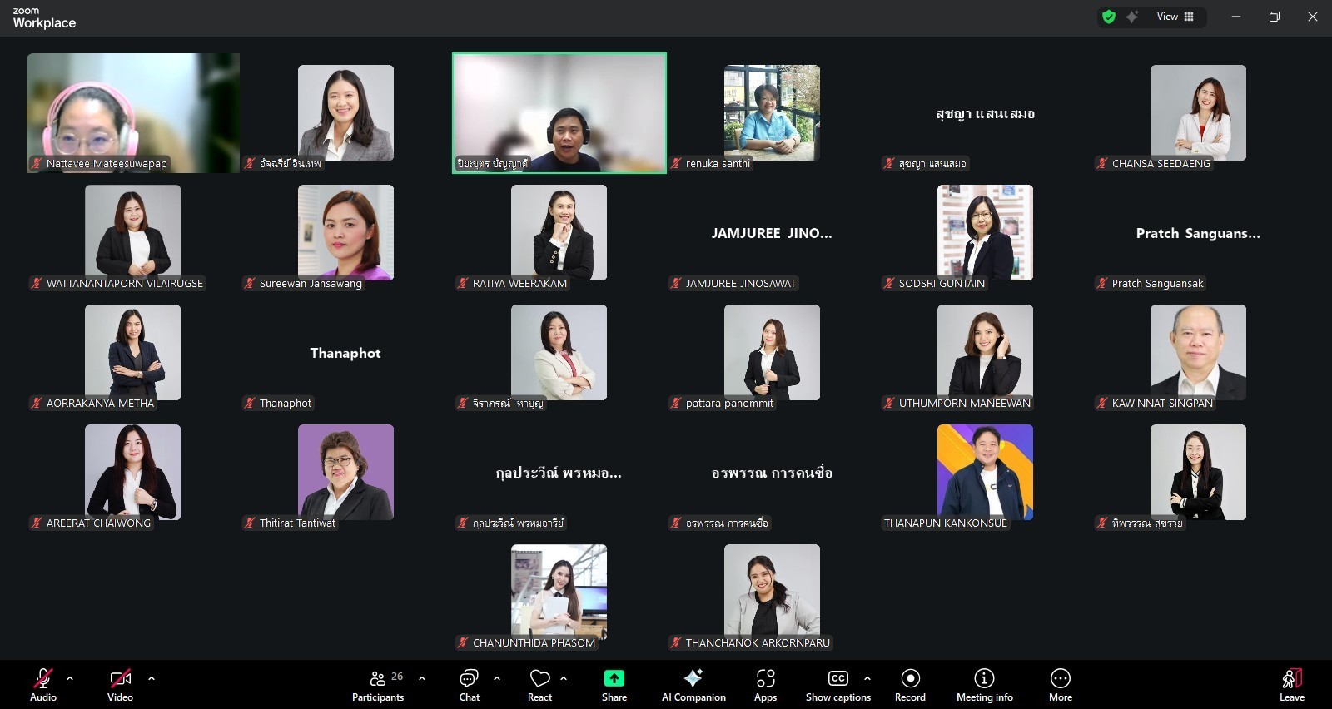Toggle Show captions CC button
The height and width of the screenshot is (709, 1332).
[x=837, y=678]
